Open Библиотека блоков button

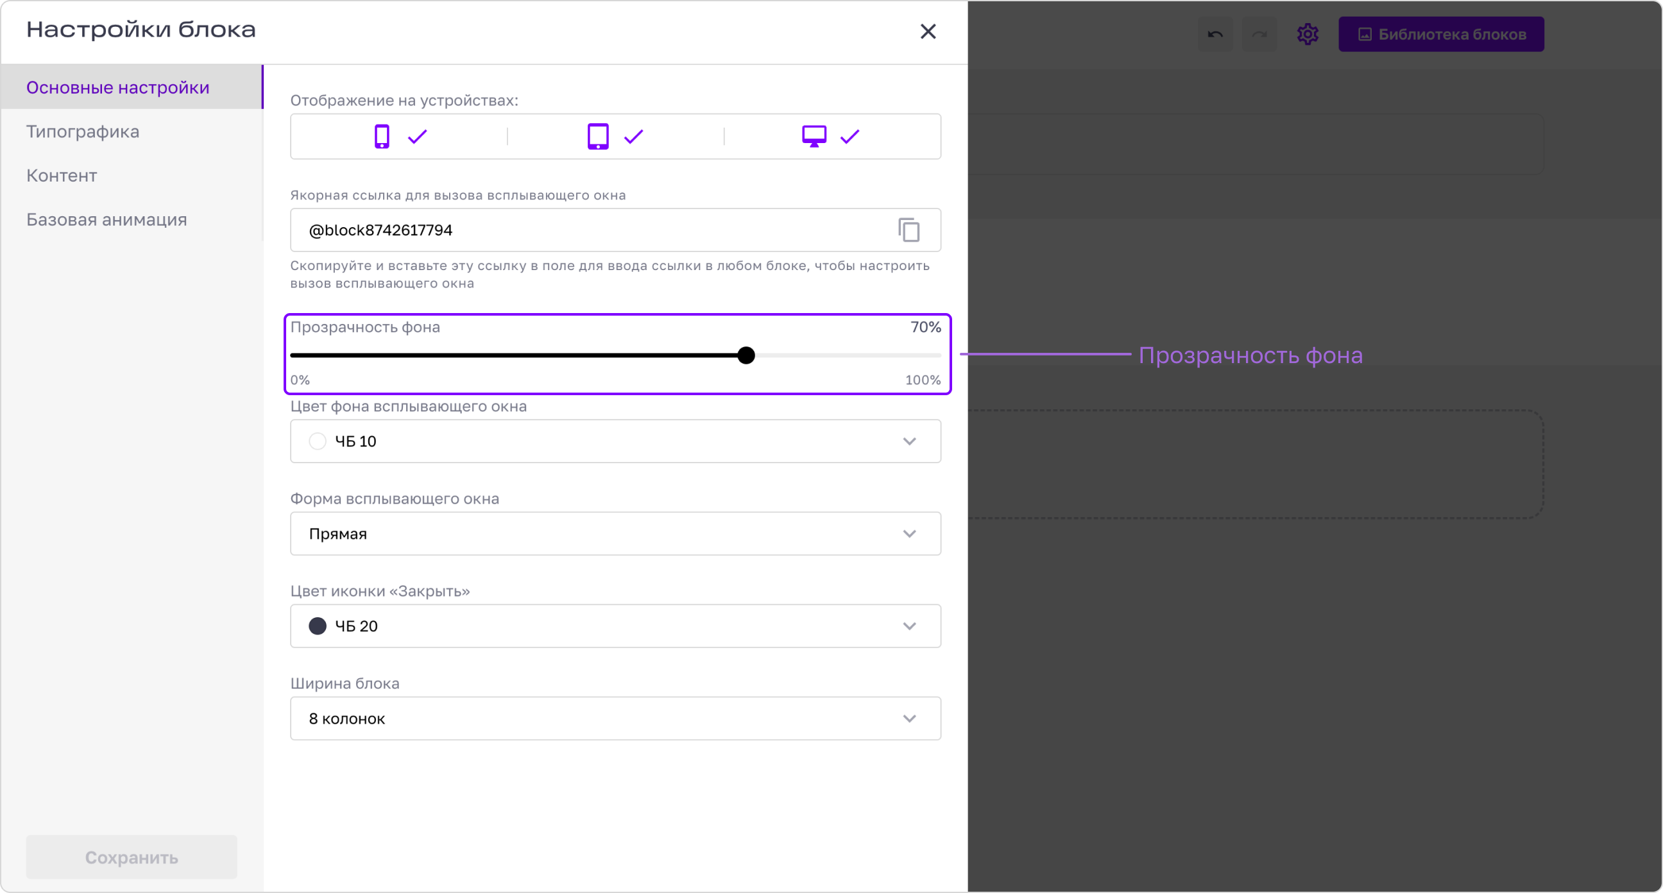pos(1441,34)
